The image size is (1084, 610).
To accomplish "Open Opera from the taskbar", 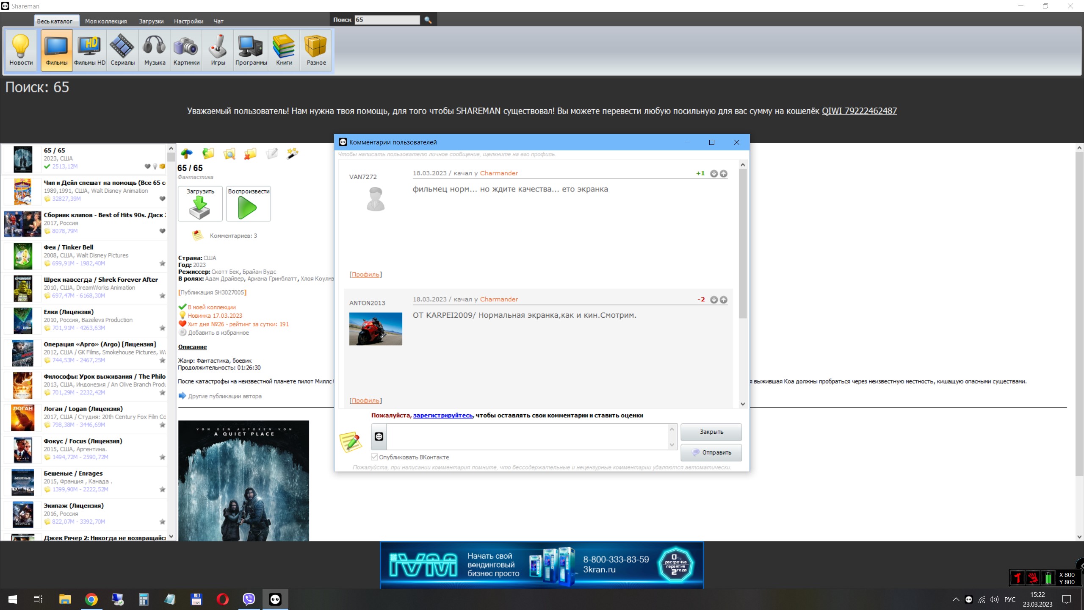I will [x=223, y=599].
